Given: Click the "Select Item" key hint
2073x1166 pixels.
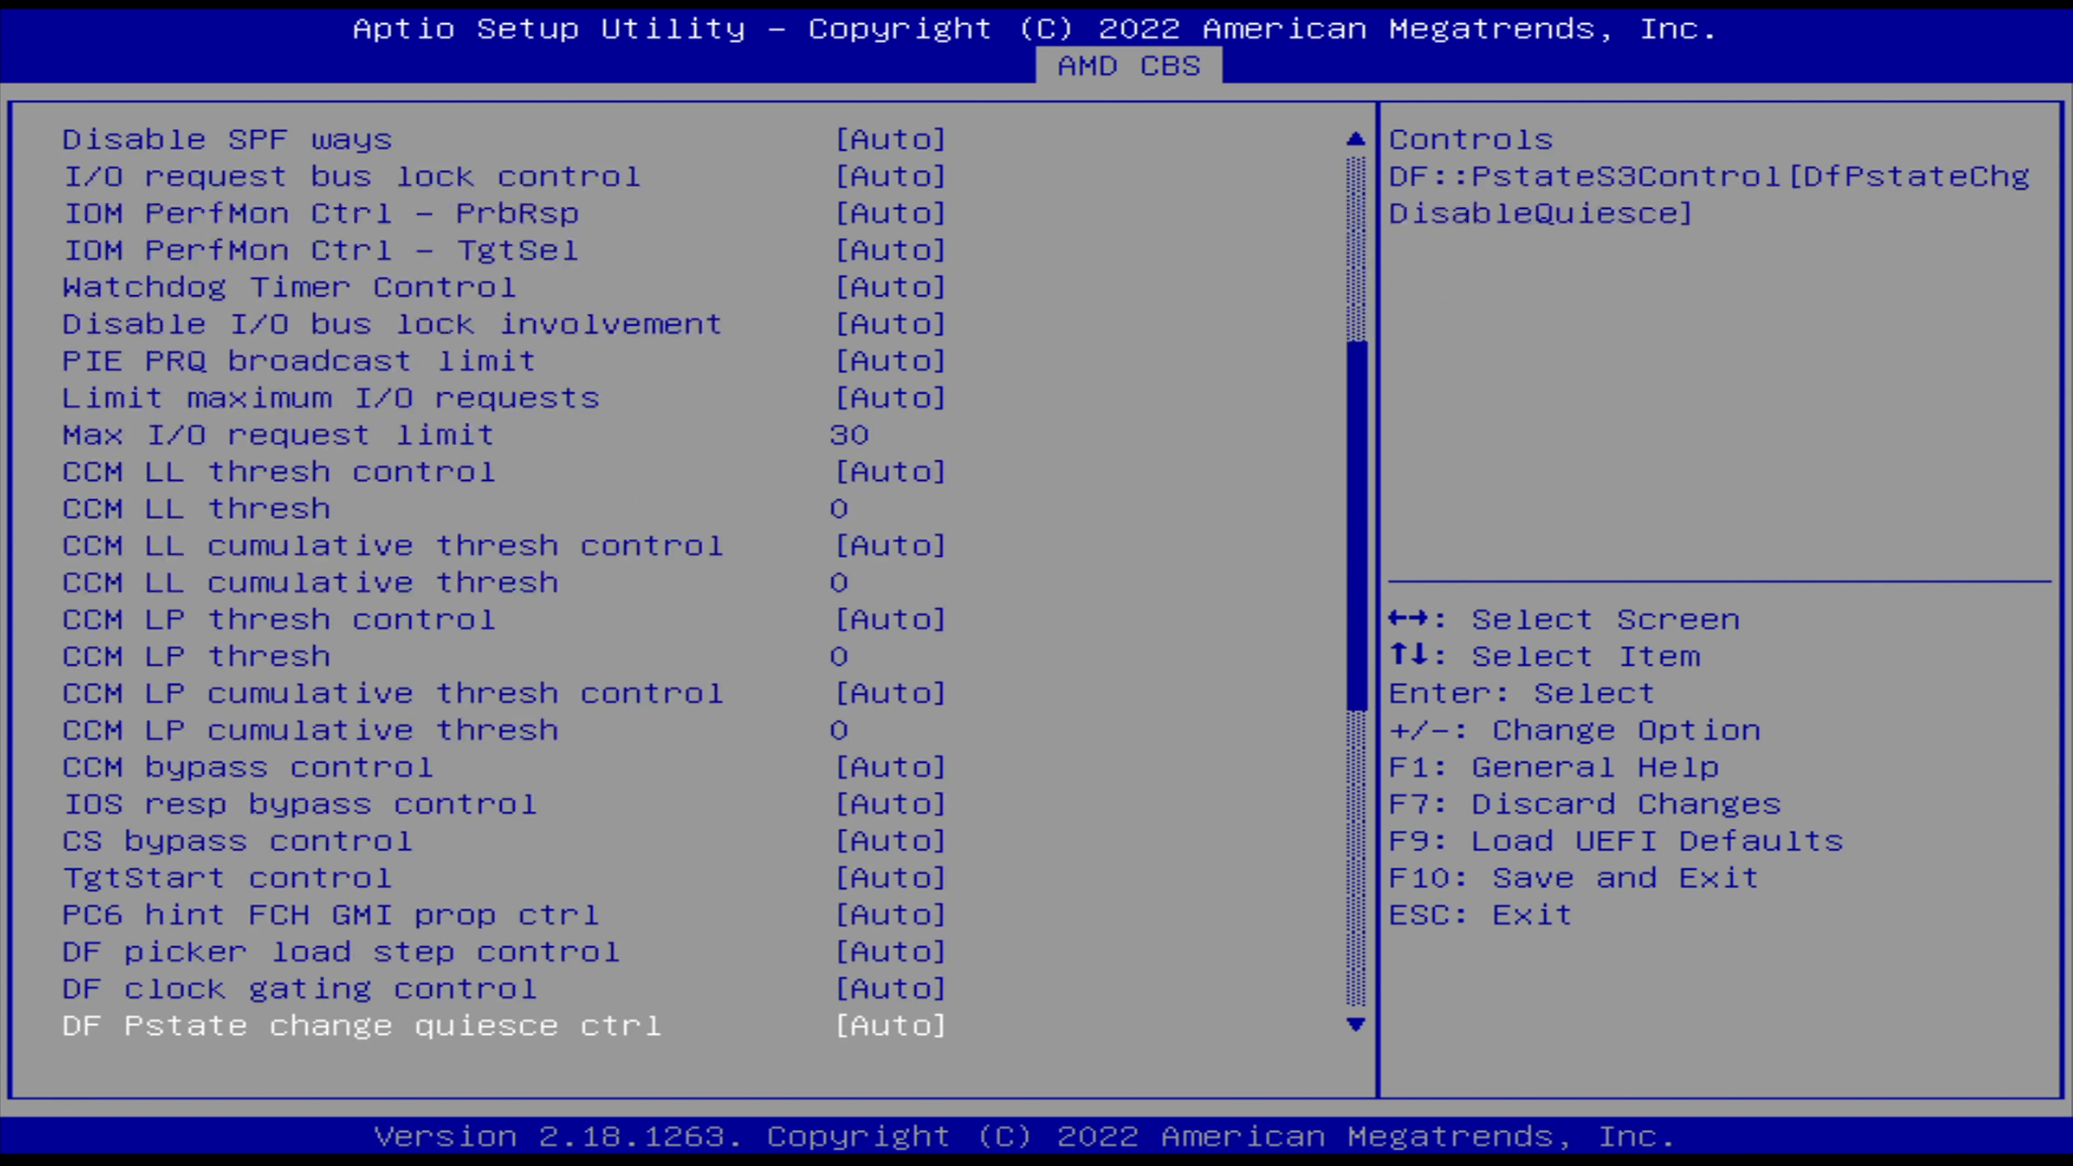Looking at the screenshot, I should [1544, 657].
